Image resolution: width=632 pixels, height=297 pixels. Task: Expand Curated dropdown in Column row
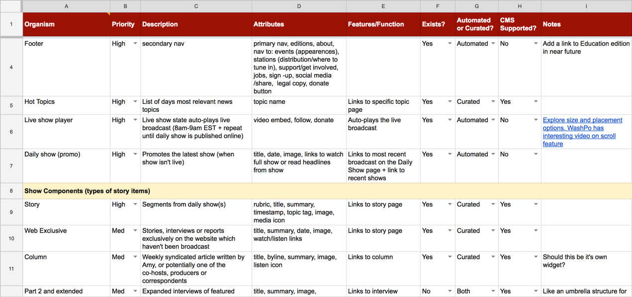click(493, 257)
